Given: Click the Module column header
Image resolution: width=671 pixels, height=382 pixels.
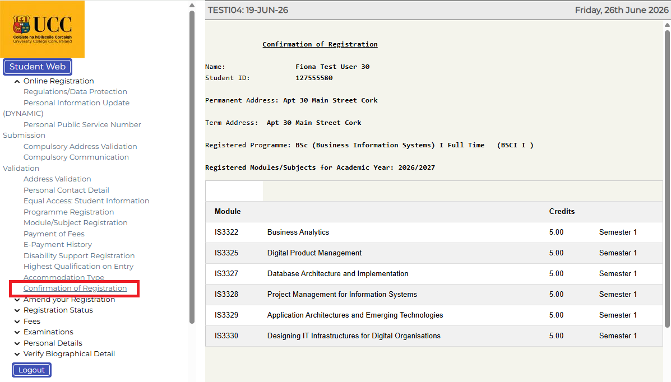Looking at the screenshot, I should coord(228,211).
